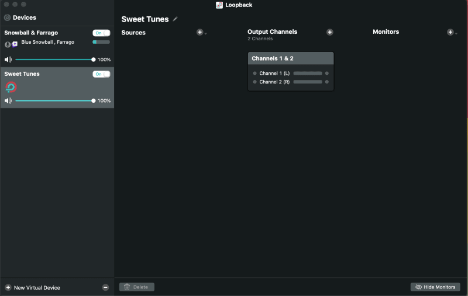
Task: Click the Delete button
Action: [137, 287]
